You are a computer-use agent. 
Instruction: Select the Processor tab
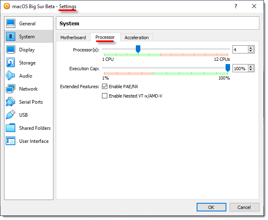tap(105, 37)
